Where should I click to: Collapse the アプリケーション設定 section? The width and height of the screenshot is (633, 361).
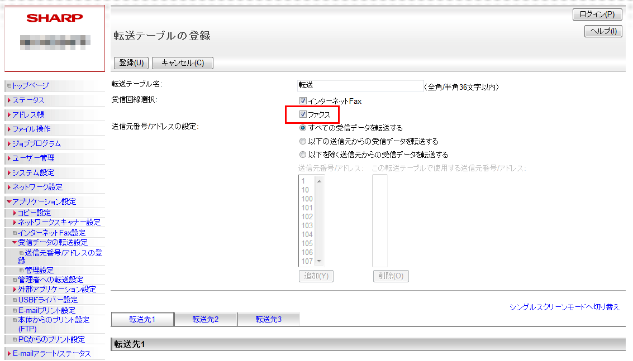click(x=44, y=201)
